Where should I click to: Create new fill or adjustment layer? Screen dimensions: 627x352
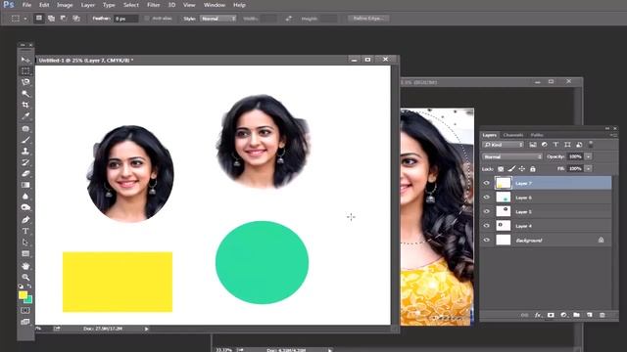pos(563,315)
